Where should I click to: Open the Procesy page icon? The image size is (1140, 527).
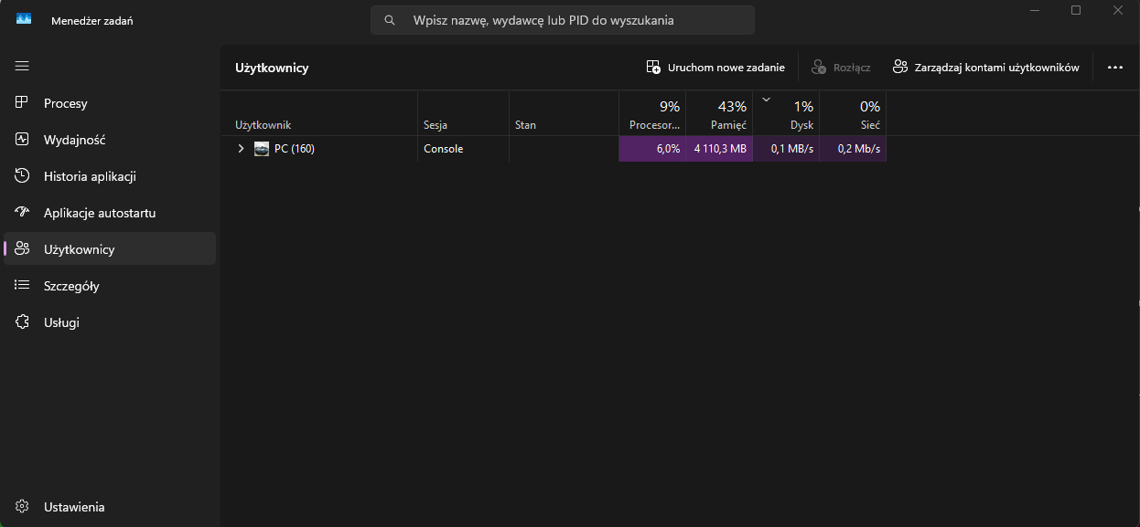click(23, 103)
